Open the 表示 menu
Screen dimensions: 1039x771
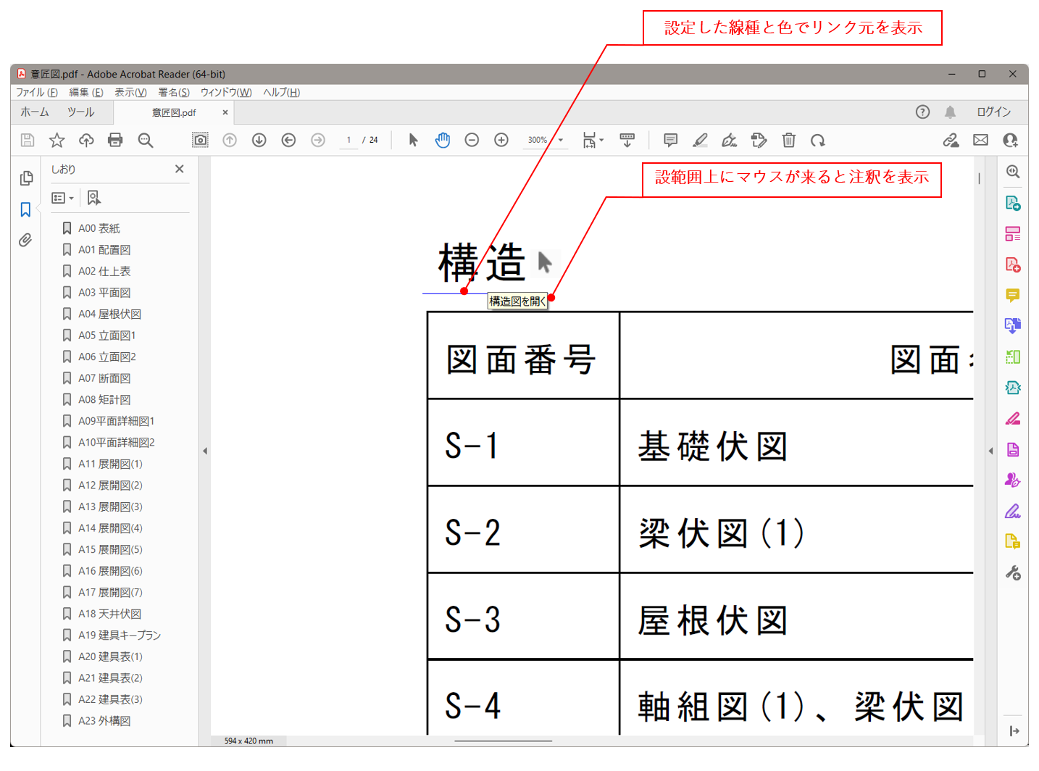tap(129, 92)
